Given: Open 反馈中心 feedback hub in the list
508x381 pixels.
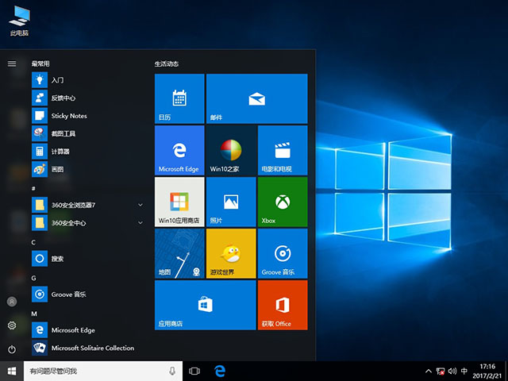Looking at the screenshot, I should 88,98.
